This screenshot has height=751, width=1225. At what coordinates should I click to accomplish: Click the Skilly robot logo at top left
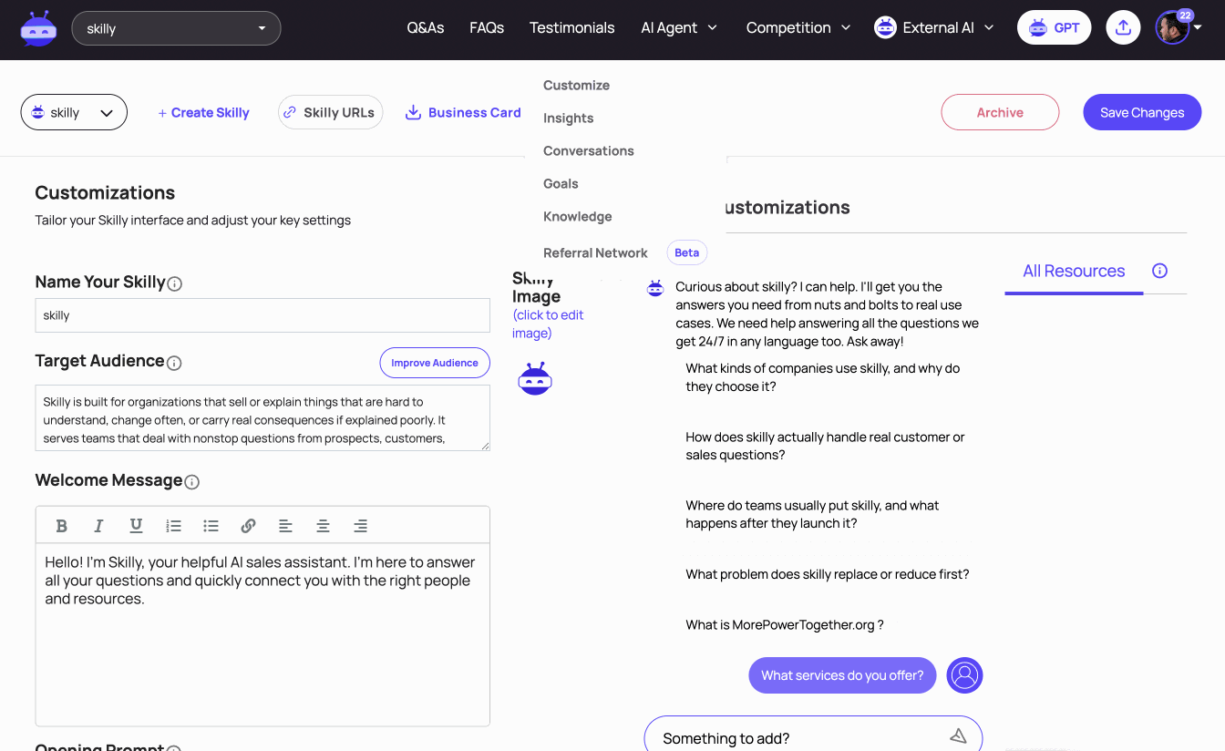pos(38,28)
